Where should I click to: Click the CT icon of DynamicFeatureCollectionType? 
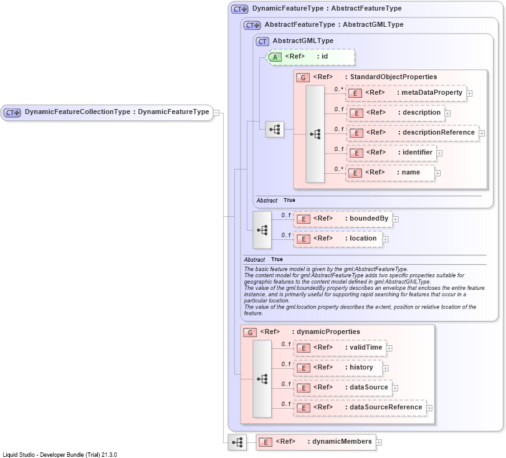click(12, 113)
